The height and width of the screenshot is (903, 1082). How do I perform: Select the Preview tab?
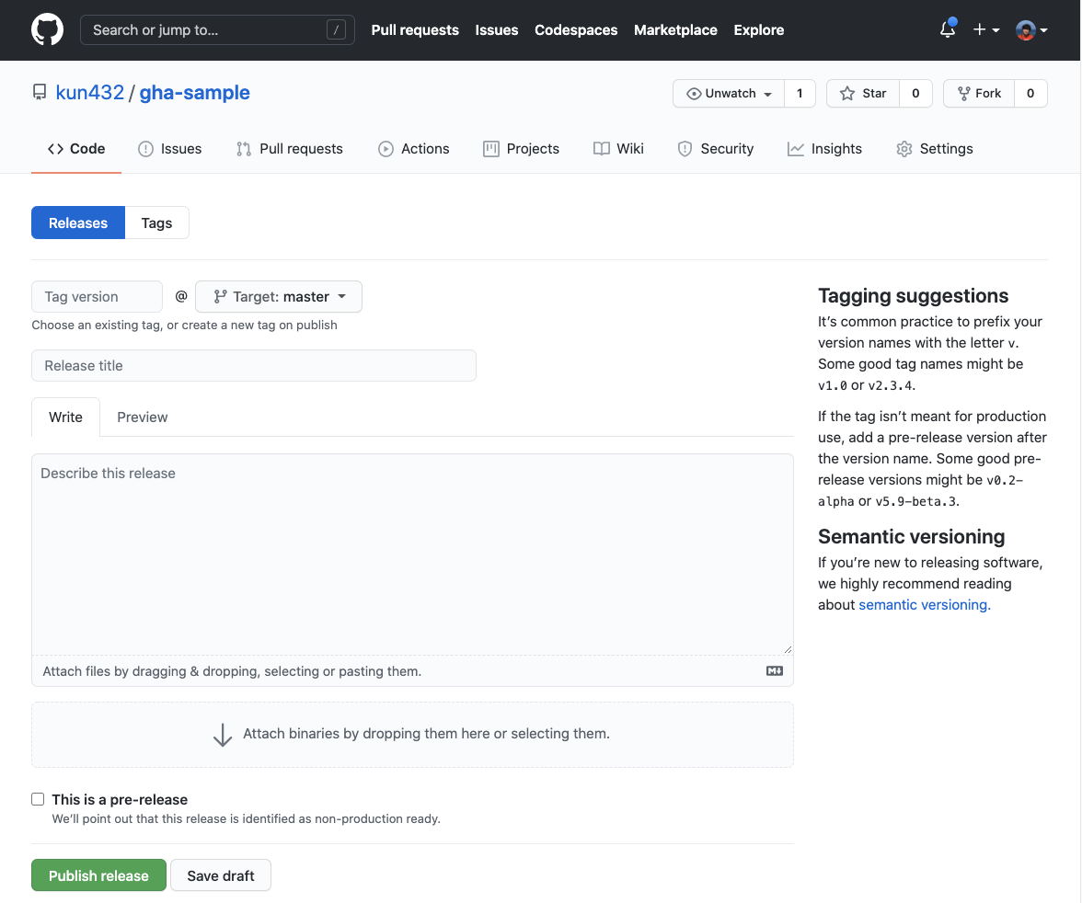[142, 417]
